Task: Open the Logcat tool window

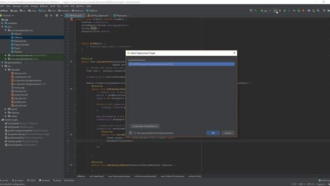Action: pos(18,180)
